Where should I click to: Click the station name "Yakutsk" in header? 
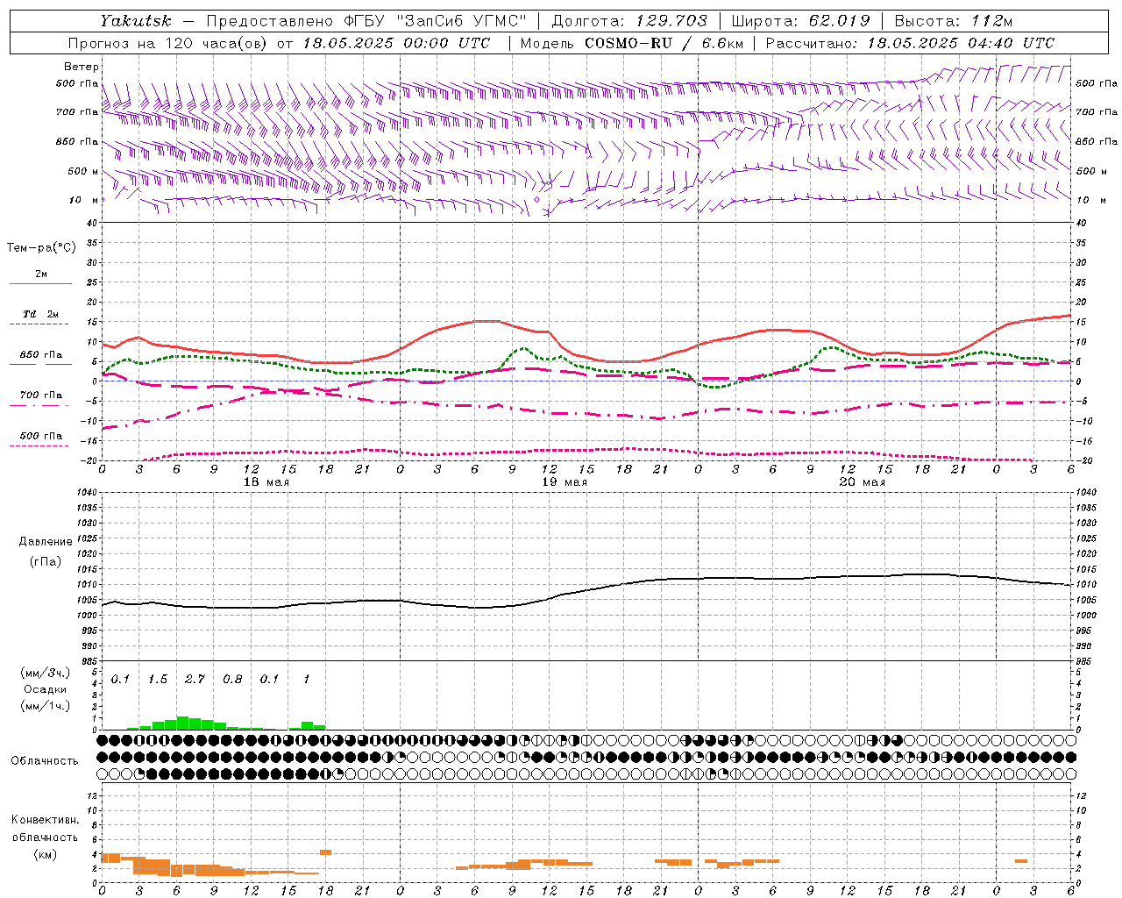136,20
